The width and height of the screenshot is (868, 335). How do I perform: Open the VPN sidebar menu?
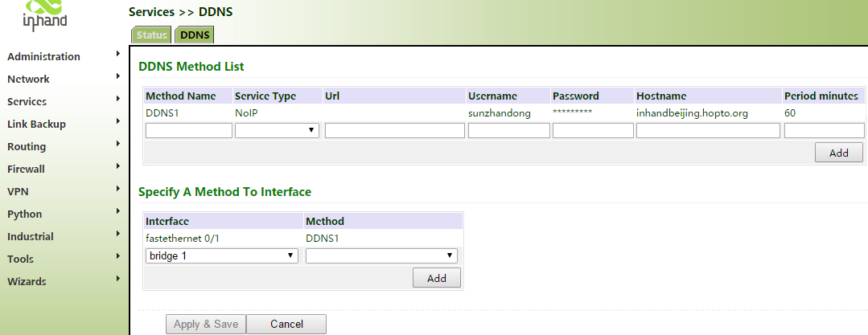point(18,192)
